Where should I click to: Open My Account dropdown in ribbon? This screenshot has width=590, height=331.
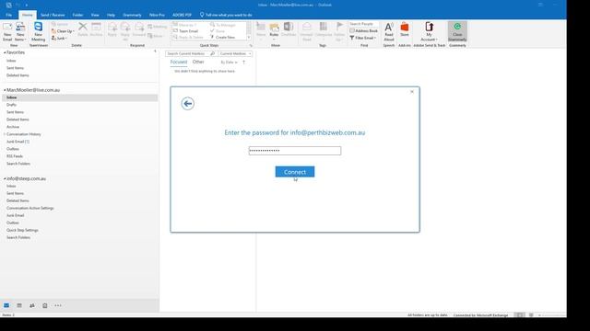[x=429, y=31]
